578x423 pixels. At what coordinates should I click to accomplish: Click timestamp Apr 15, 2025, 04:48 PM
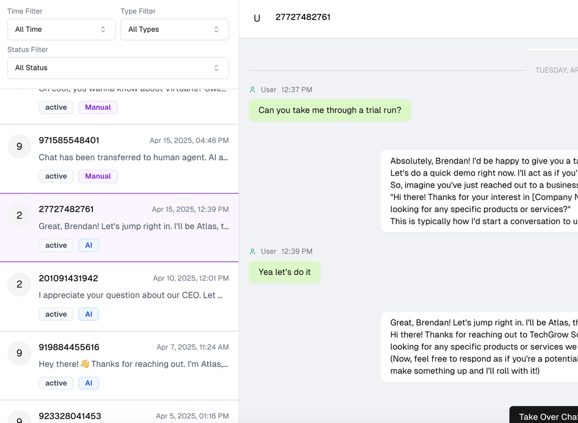point(189,140)
